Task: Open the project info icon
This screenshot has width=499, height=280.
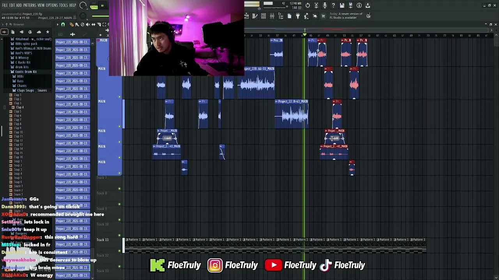Action: [x=359, y=5]
